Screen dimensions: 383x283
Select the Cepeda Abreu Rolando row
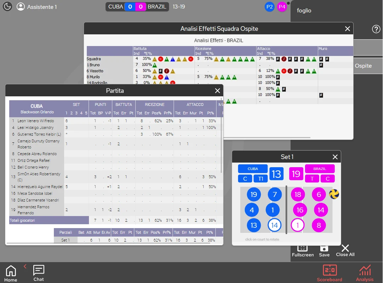116,154
